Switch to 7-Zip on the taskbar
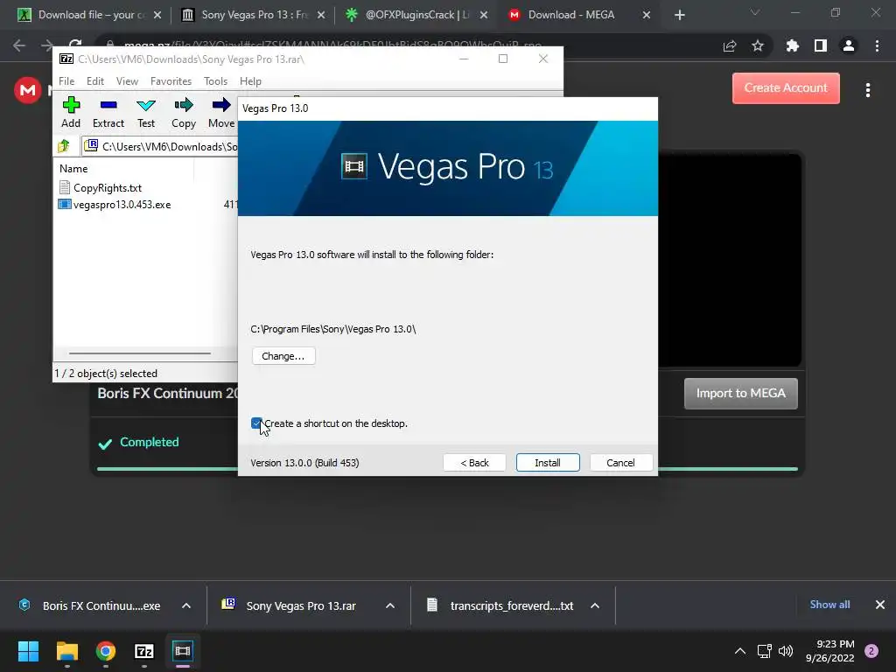This screenshot has width=896, height=672. pos(144,651)
